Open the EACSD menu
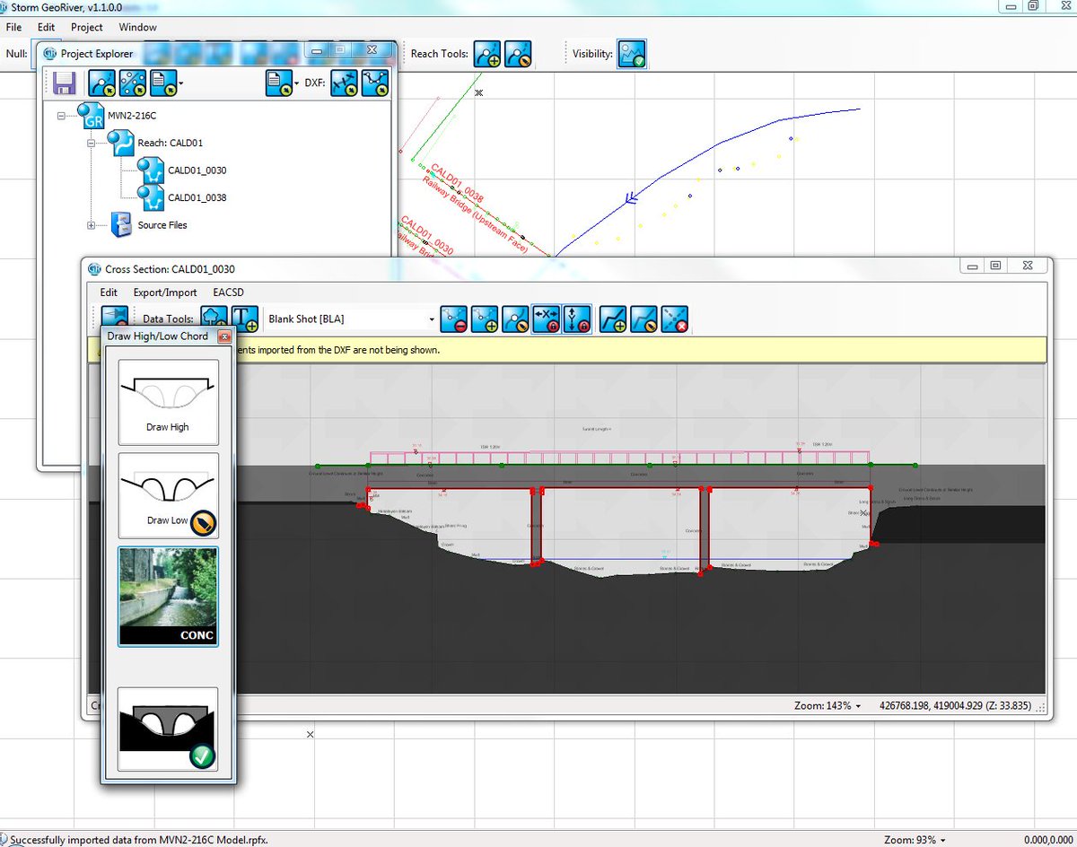Viewport: 1077px width, 847px height. click(228, 293)
